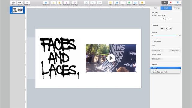Click the Group toolbar icon
Image resolution: width=192 pixels, height=108 pixels.
pos(87,3)
